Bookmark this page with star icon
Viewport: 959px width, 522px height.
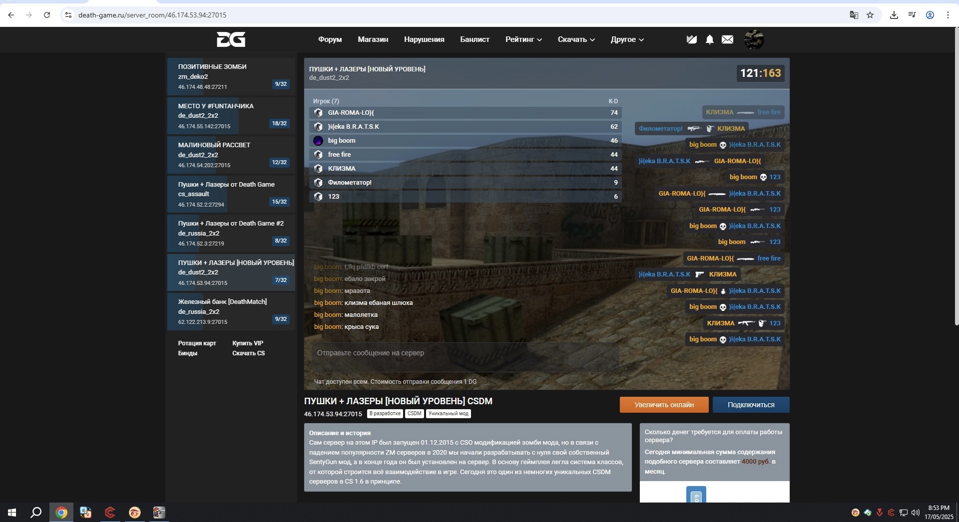pyautogui.click(x=870, y=15)
